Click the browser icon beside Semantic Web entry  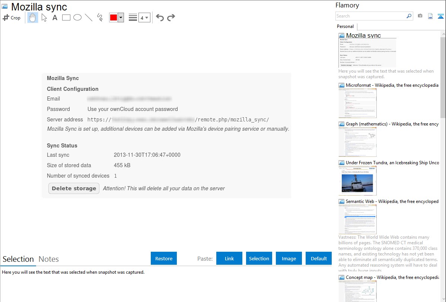341,201
